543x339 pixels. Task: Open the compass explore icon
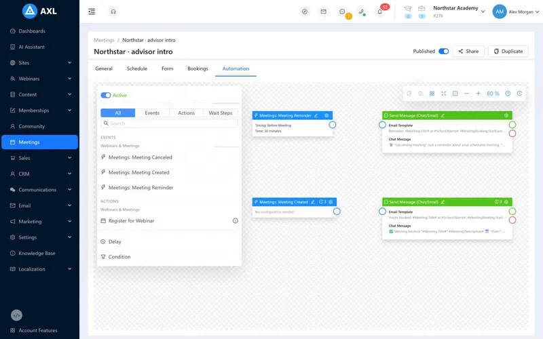(304, 12)
